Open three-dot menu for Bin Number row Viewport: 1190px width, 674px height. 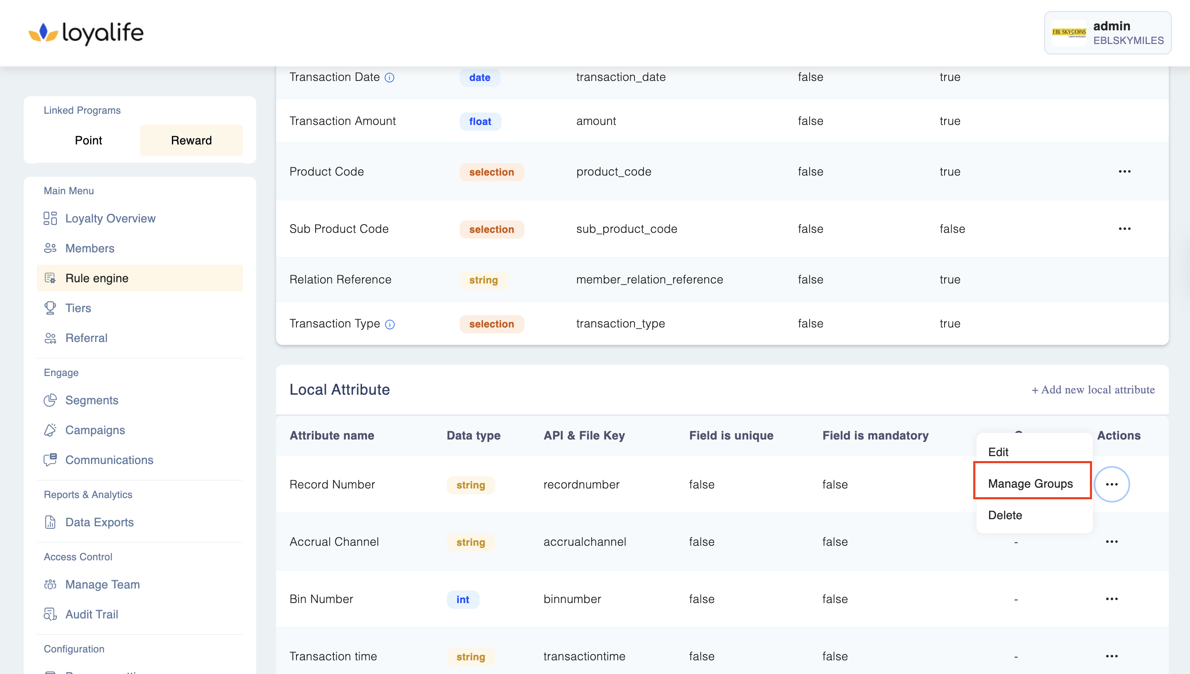click(1112, 599)
